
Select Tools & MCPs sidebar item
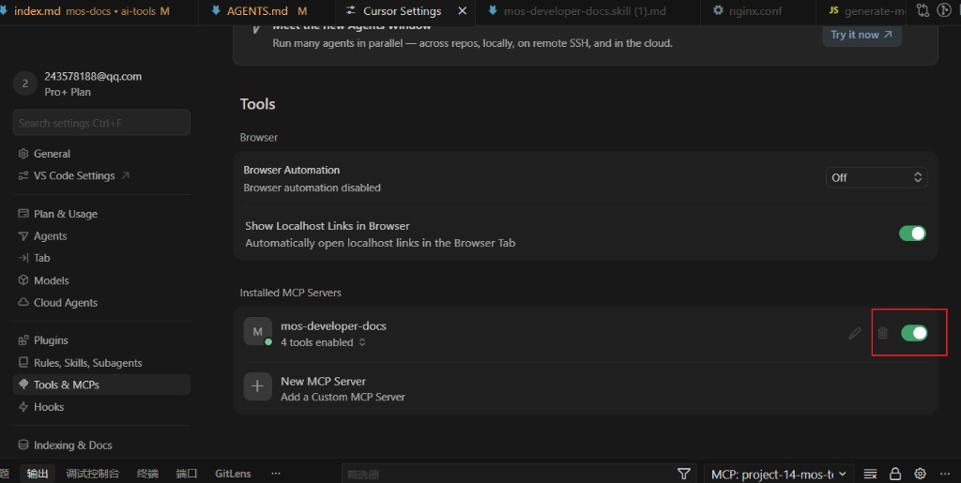coord(101,385)
